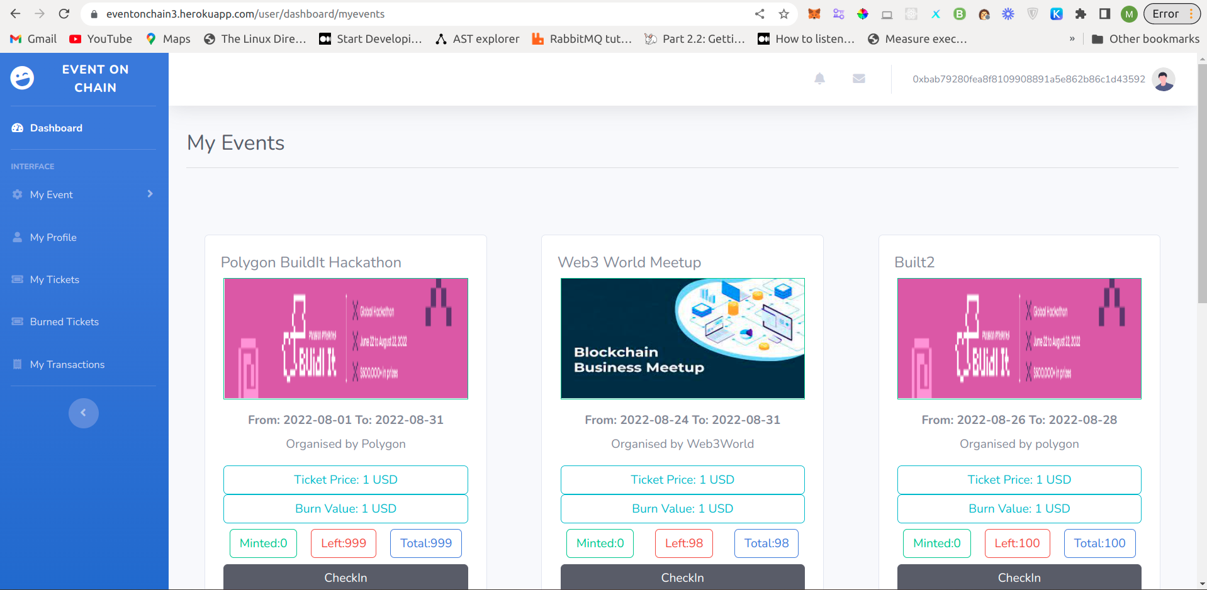Open the Other bookmarks folder

pos(1145,39)
